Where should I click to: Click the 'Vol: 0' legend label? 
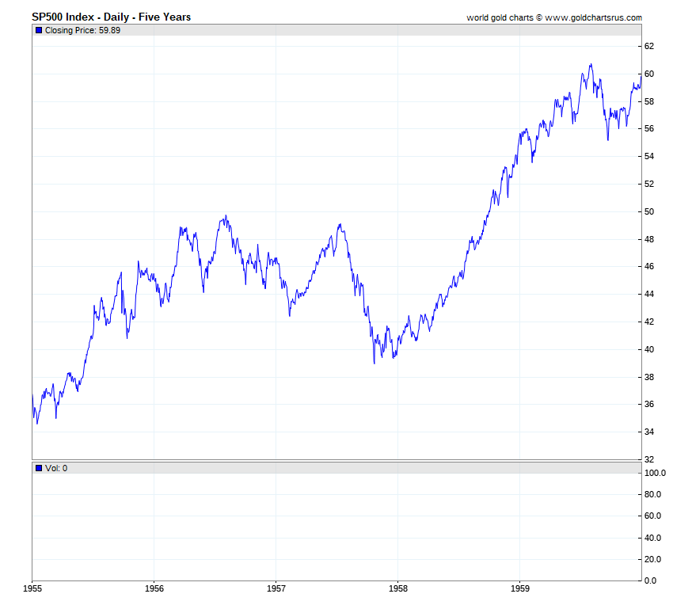[56, 468]
